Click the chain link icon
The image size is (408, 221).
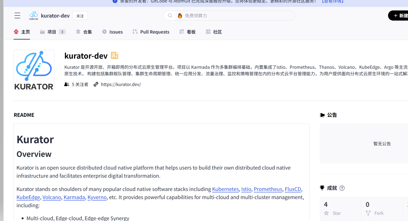(x=96, y=84)
